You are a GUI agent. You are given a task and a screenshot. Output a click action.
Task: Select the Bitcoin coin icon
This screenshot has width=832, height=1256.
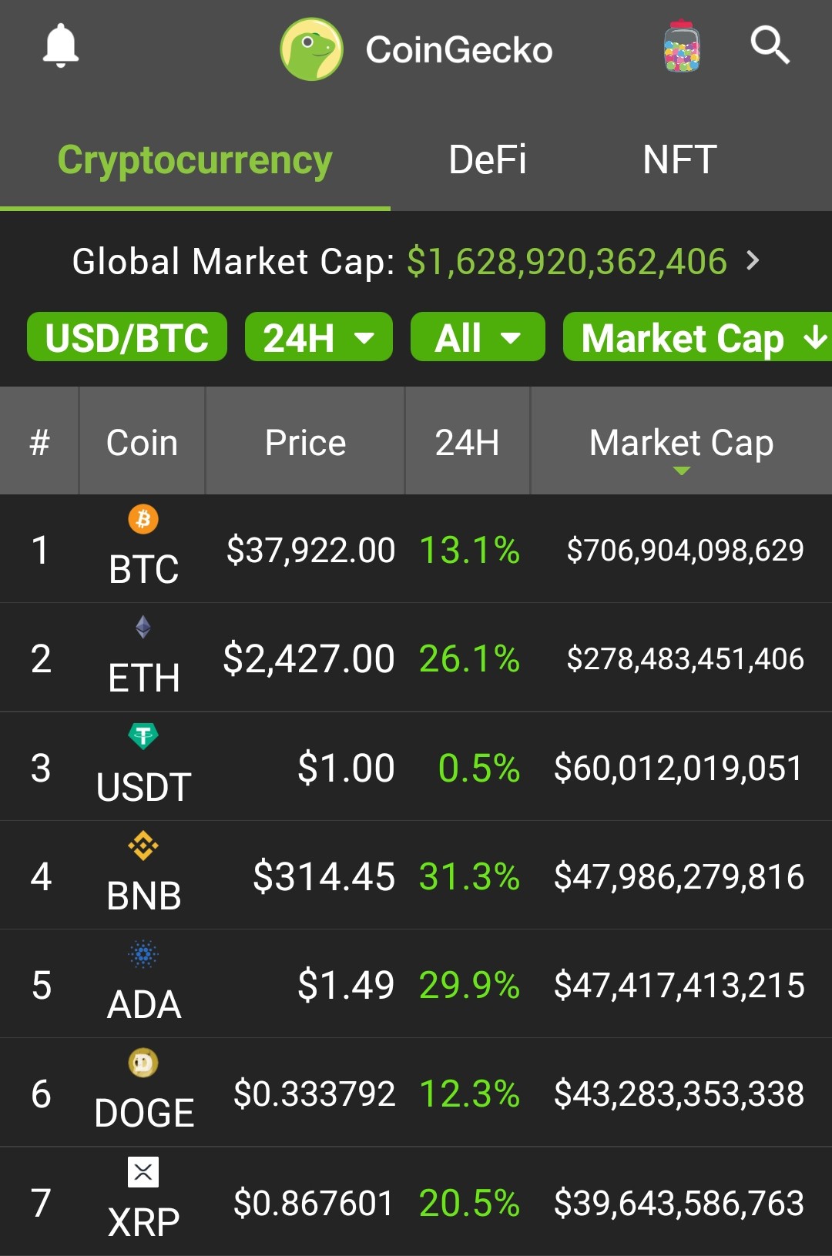coord(143,519)
